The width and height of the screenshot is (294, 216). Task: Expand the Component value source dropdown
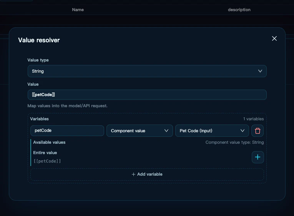140,131
